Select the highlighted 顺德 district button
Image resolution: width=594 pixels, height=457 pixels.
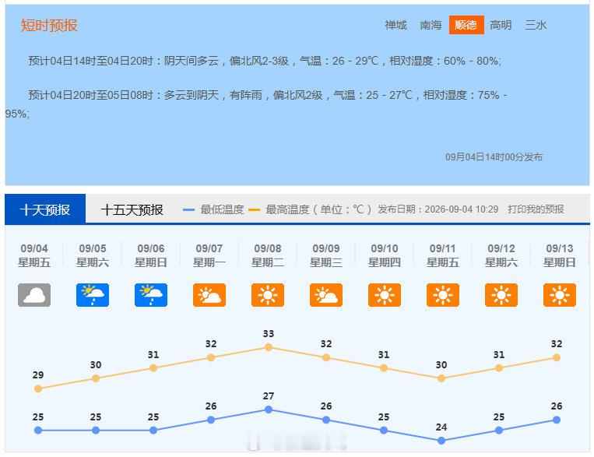[x=466, y=25]
